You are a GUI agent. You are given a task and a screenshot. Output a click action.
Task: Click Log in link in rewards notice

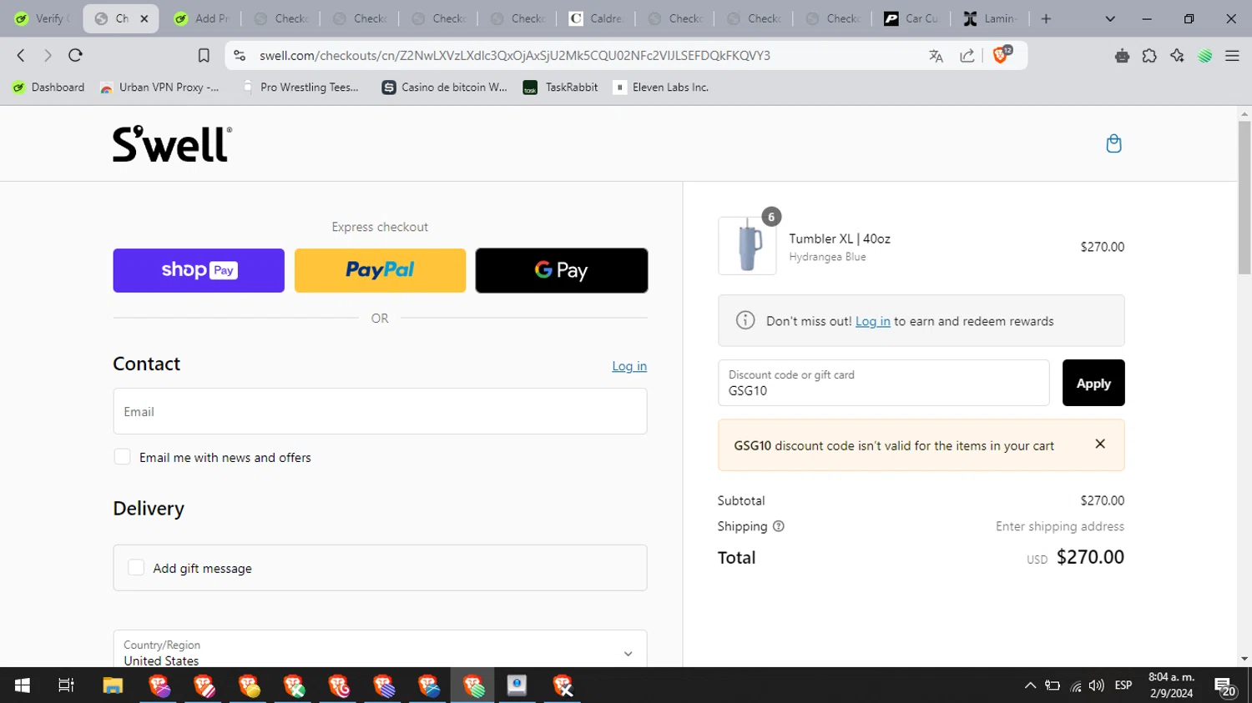(x=873, y=321)
